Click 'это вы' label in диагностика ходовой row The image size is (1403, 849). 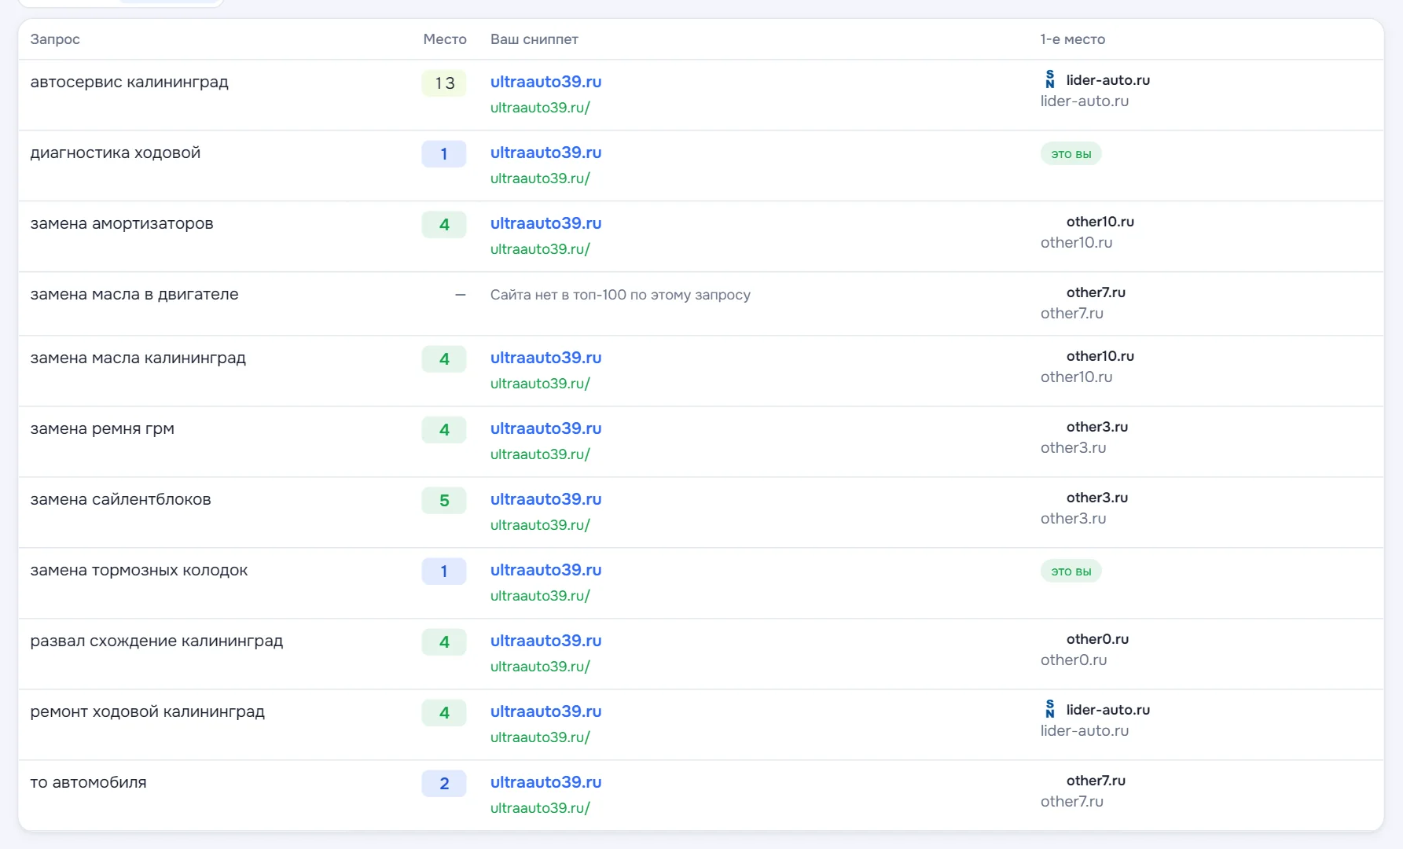1071,154
